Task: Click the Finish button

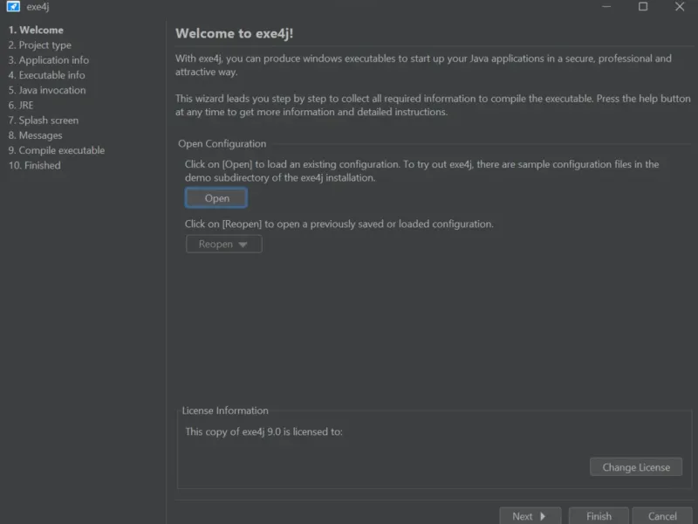Action: (x=599, y=516)
